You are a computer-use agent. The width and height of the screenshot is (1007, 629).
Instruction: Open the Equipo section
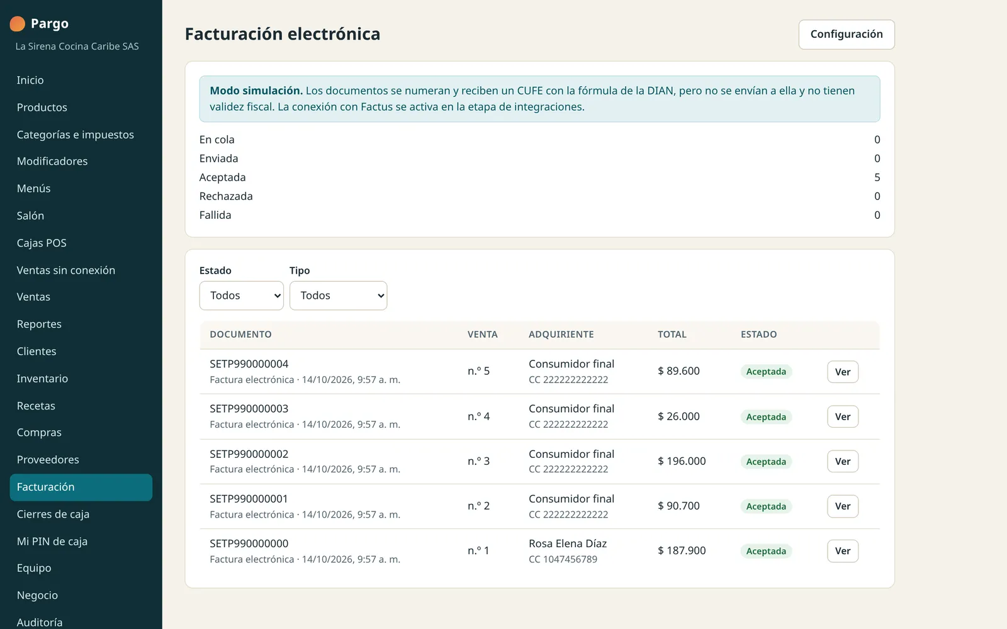(x=81, y=568)
